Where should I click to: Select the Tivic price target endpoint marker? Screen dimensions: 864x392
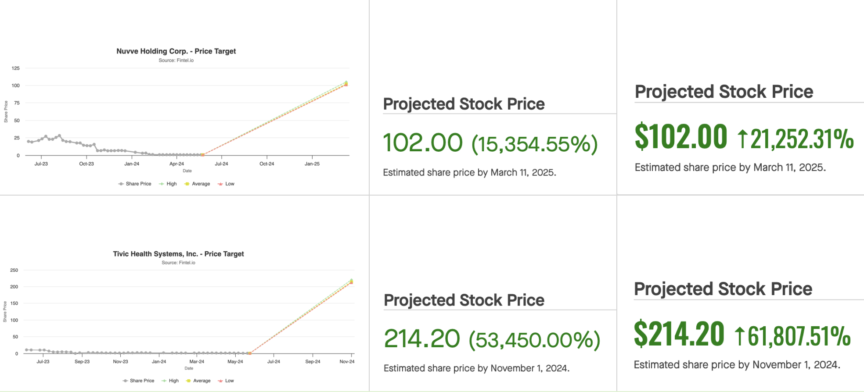pos(351,282)
